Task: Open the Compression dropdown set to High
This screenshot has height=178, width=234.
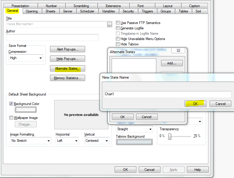Action: 26,58
